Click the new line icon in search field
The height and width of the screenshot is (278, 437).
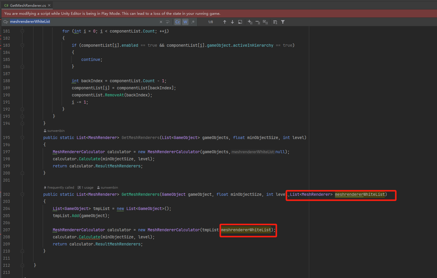[x=168, y=22]
